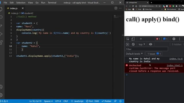
Task: Click the browser address bar URL
Action: pos(148,6)
